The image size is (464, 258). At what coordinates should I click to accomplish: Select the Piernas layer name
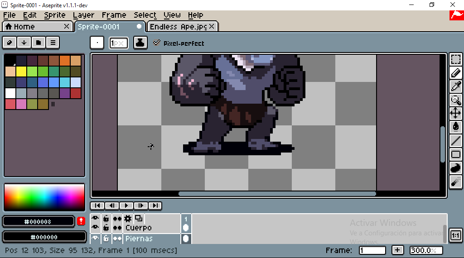point(139,239)
